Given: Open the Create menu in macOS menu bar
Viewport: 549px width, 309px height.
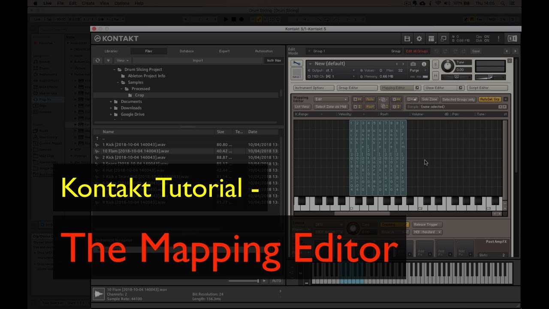Looking at the screenshot, I should click(88, 3).
